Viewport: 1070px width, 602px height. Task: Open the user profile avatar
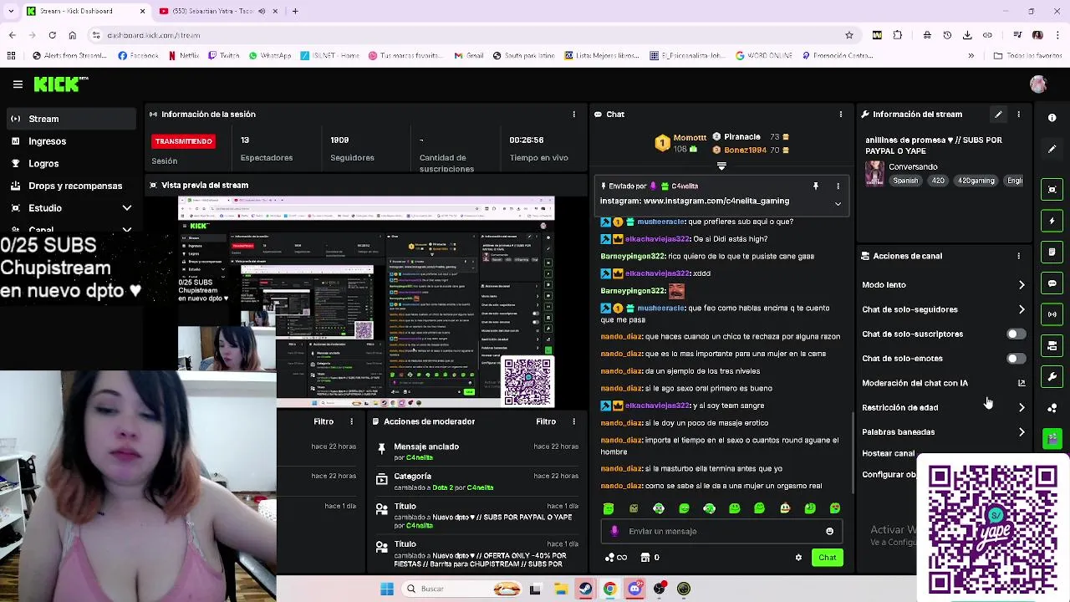click(1038, 84)
